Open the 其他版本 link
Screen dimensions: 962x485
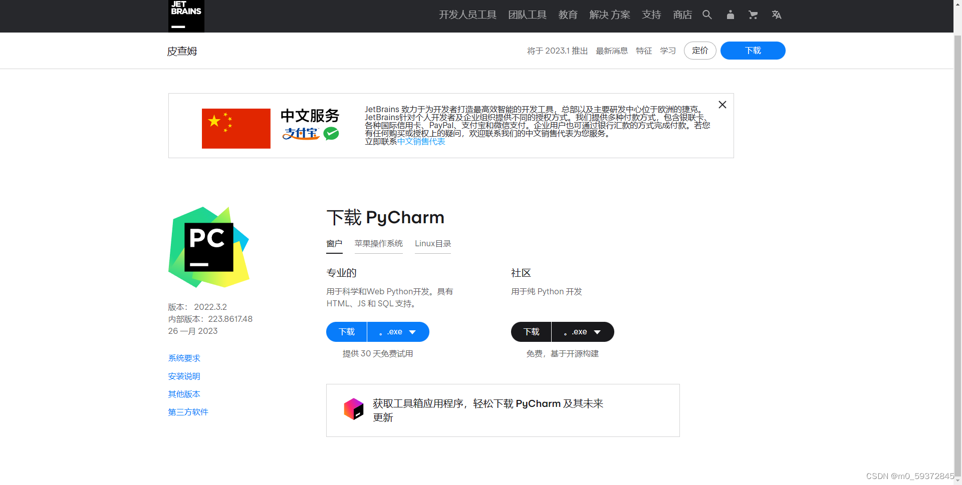coord(184,394)
